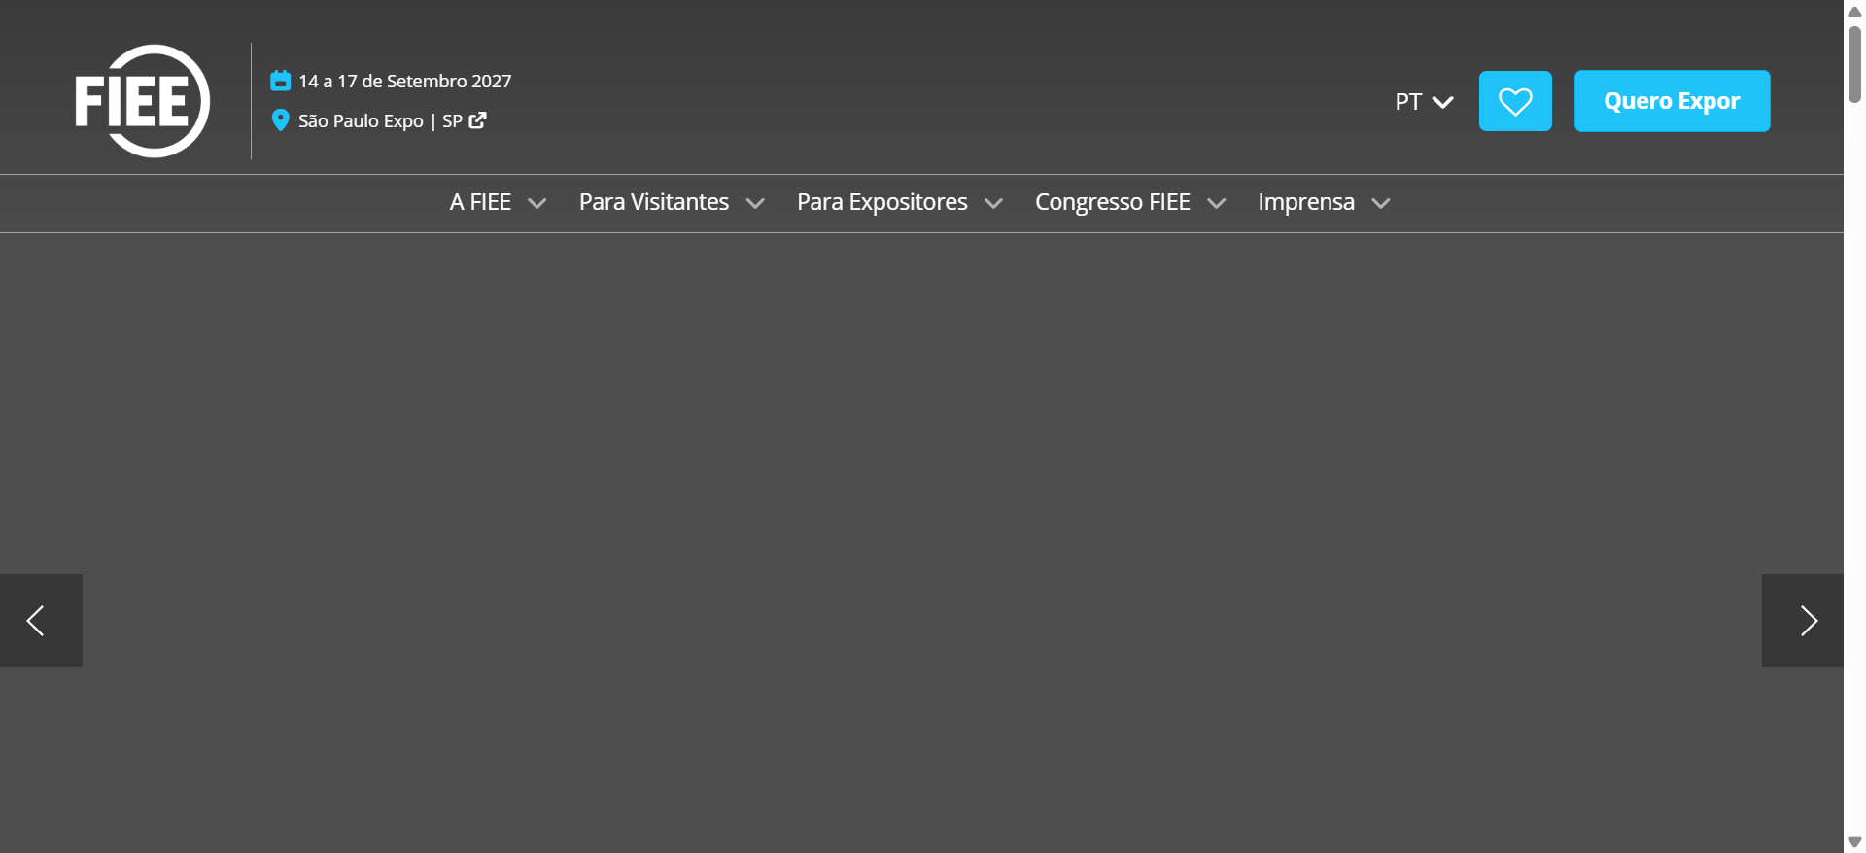Click the scrollbar up arrow
Screen dimensions: 1866x853
coord(1854,11)
